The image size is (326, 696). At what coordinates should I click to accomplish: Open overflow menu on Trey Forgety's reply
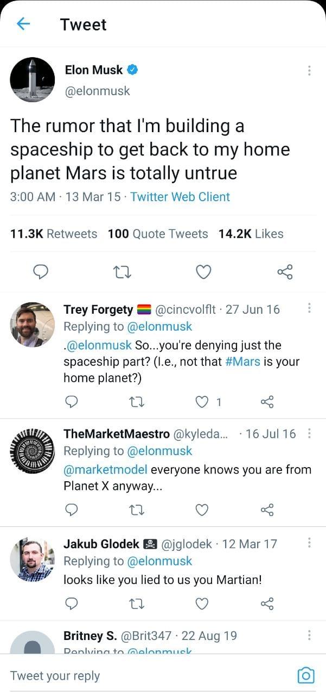[x=309, y=308]
